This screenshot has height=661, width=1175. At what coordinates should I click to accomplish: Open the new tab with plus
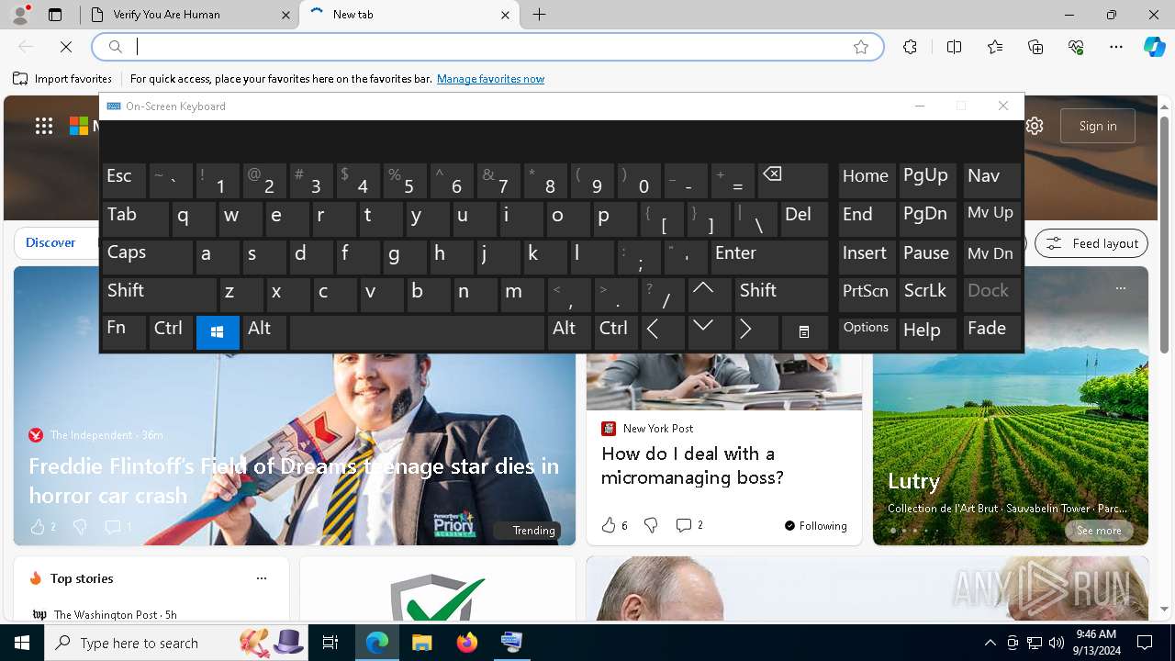(x=540, y=15)
